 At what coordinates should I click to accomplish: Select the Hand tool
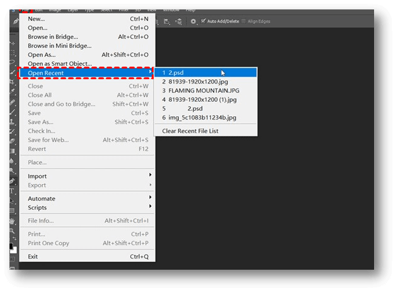pyautogui.click(x=13, y=221)
